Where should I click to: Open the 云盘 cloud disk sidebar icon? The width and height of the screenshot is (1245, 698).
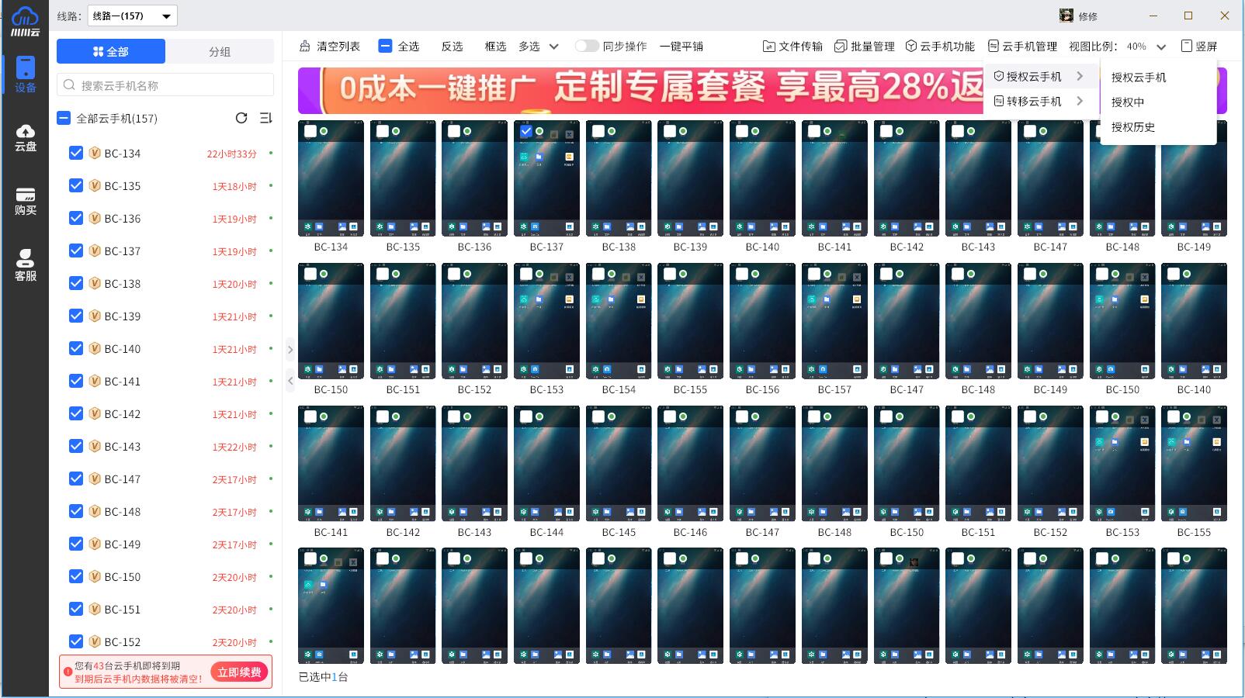(x=25, y=137)
